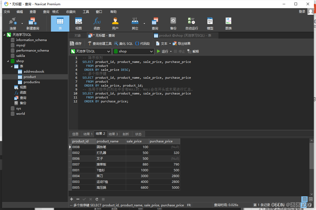Open the 帮助 menu
The image size is (316, 210).
[113, 12]
